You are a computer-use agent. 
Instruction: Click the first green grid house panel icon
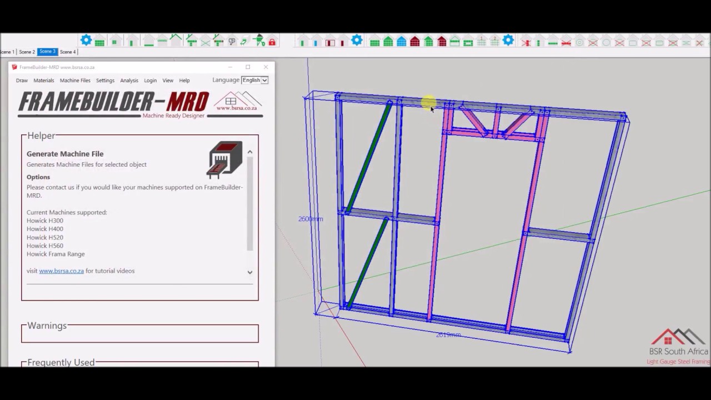tap(374, 41)
